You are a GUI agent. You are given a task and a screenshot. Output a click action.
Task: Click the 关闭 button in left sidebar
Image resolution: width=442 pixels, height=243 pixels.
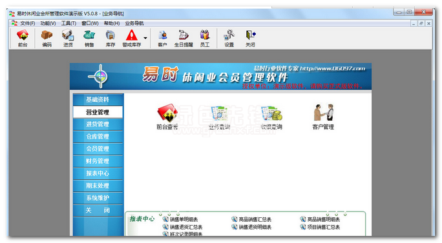98,210
